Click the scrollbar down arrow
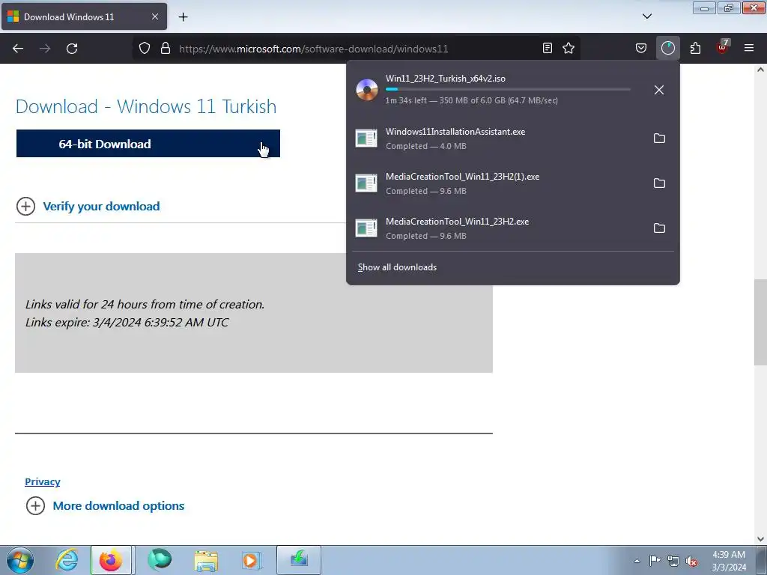 coord(760,539)
